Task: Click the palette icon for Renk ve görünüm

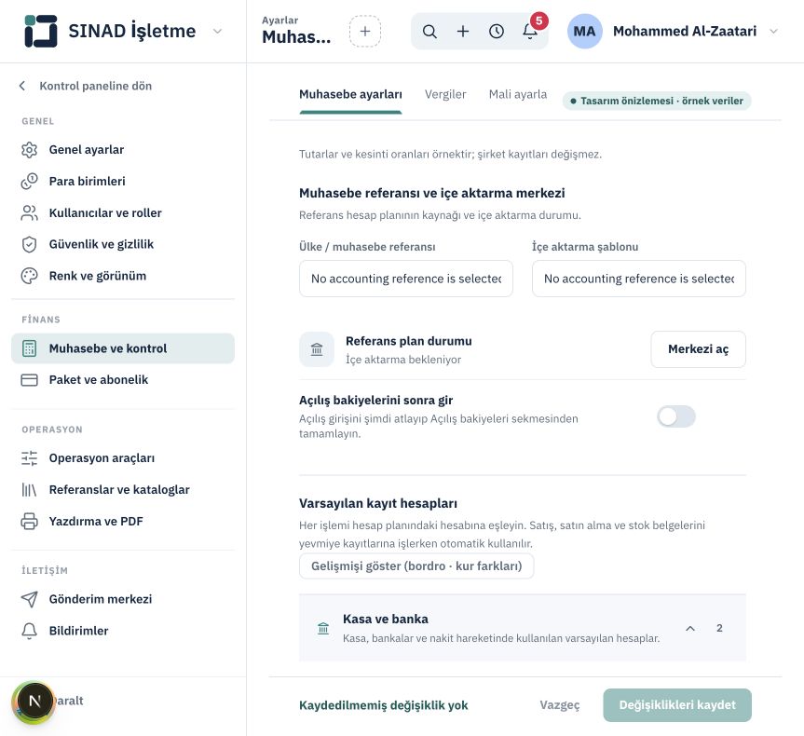Action: (x=29, y=276)
